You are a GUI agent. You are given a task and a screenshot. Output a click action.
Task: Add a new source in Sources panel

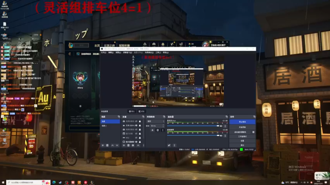coord(124,145)
